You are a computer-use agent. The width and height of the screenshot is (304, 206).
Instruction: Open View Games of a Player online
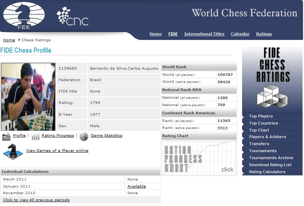point(57,150)
